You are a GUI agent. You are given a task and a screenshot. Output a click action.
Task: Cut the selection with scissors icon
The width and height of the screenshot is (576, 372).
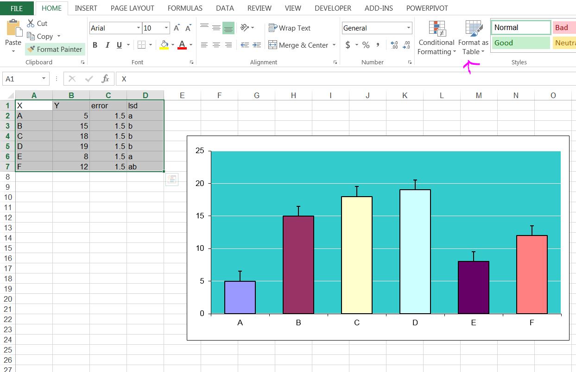[x=32, y=23]
